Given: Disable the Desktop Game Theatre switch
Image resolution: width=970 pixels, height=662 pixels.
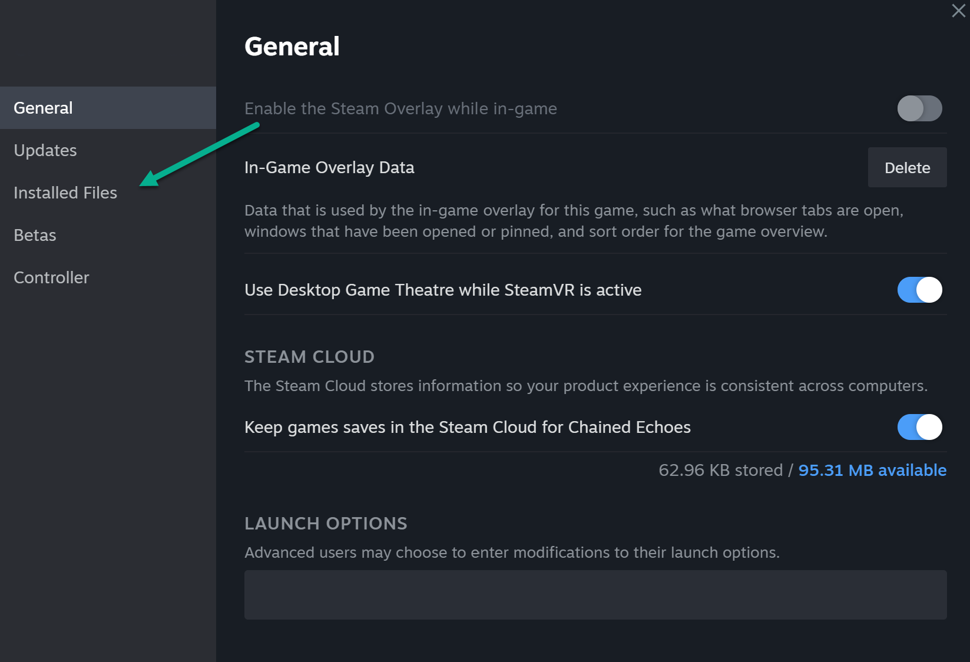Looking at the screenshot, I should tap(919, 290).
